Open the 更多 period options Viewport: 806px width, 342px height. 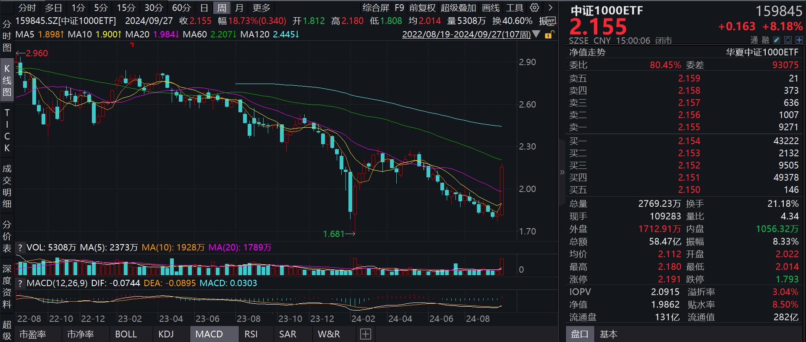tap(262, 8)
